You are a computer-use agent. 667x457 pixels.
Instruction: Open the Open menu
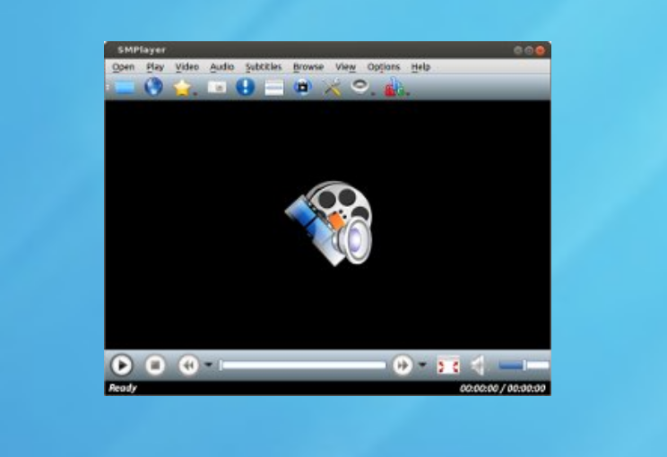coord(124,66)
